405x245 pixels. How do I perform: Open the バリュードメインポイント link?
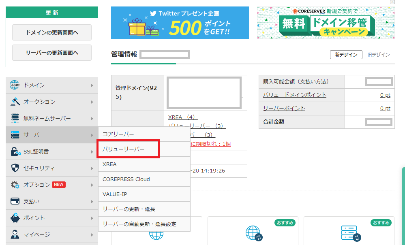295,95
